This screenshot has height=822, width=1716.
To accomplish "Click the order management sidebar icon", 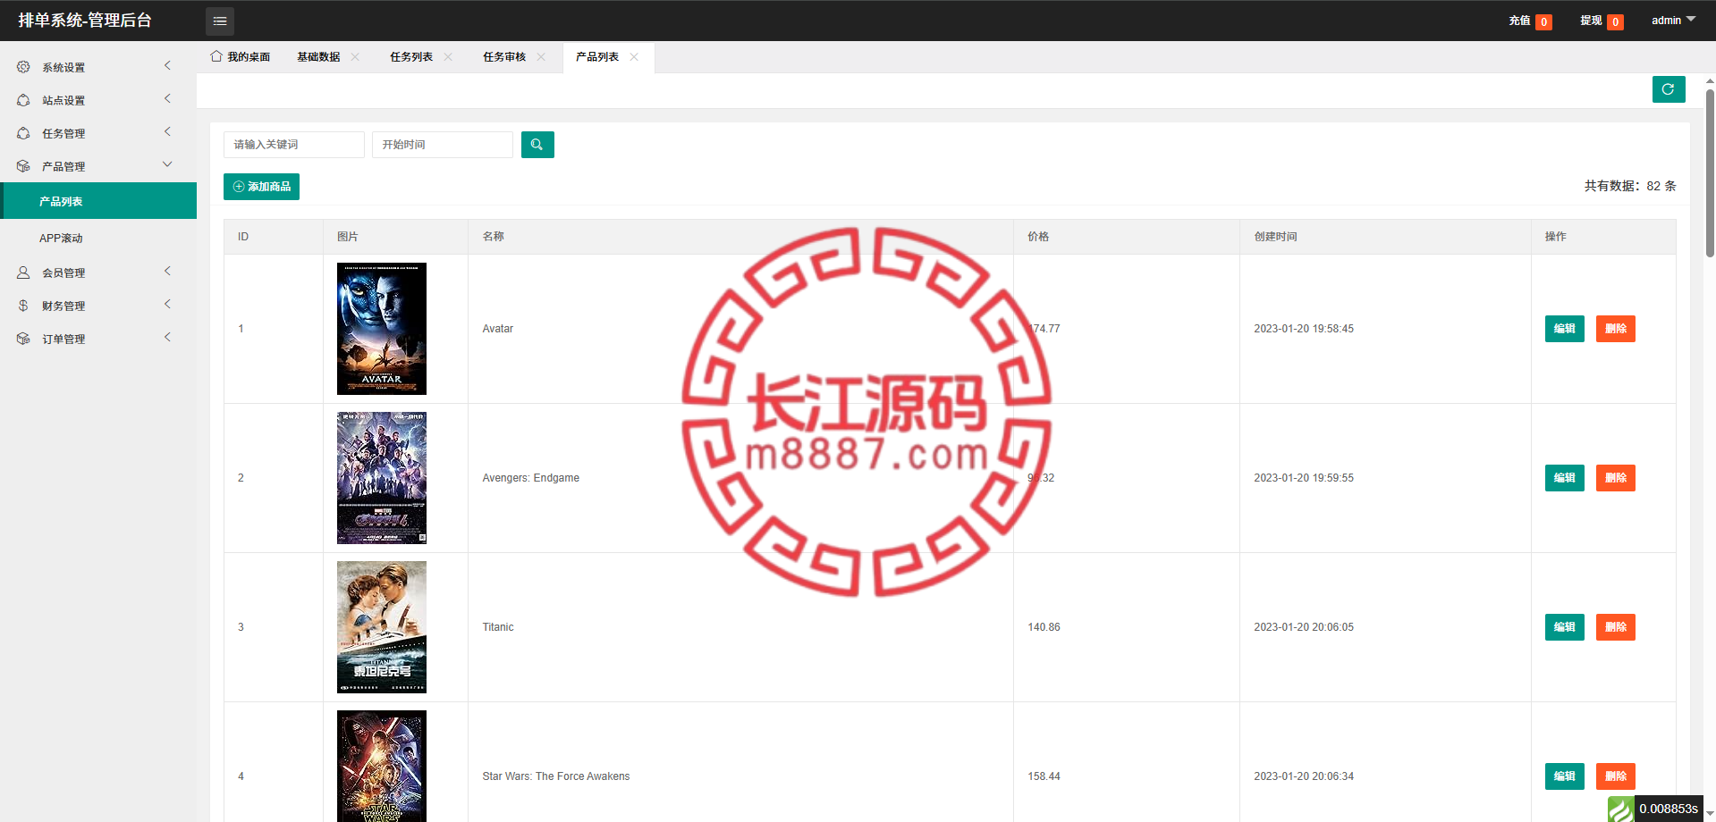I will click(23, 339).
